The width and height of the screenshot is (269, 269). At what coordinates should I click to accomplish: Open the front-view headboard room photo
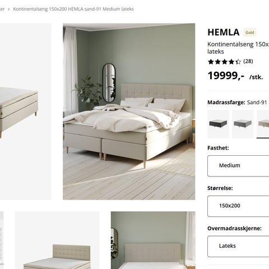[x=153, y=240]
